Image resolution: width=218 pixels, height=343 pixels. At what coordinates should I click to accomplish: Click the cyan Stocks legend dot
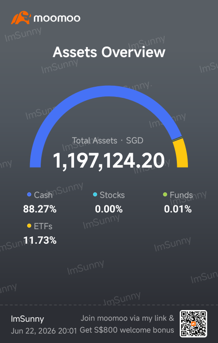(95, 194)
